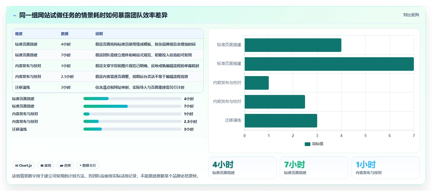
Task: Open the 7小时 data card
Action: tap(314, 168)
